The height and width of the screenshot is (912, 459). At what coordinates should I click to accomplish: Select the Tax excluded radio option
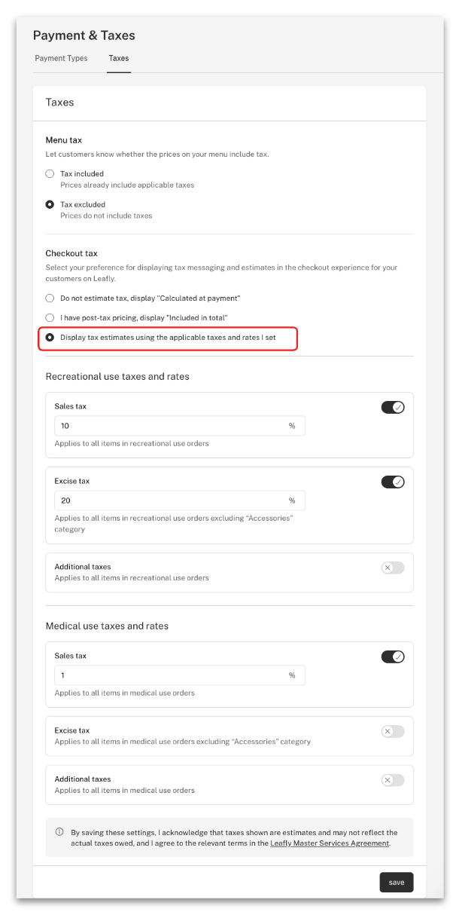(x=50, y=205)
